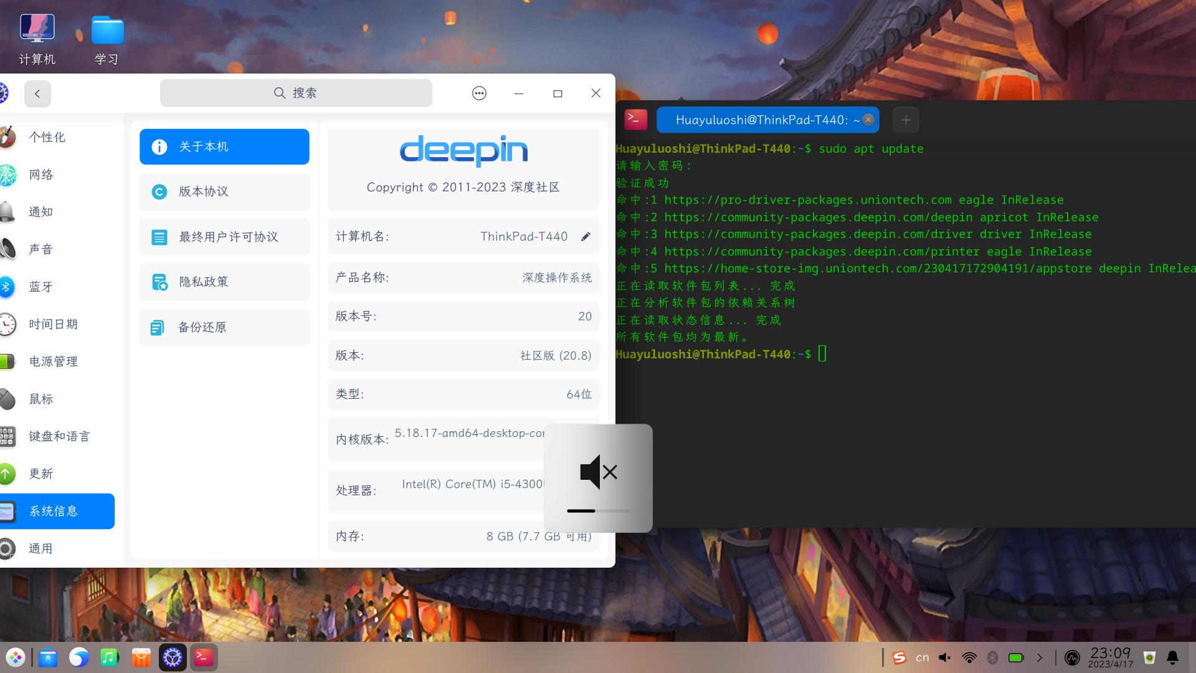Screen dimensions: 1196x673
Task: Click the Sogou input method tray icon
Action: click(x=899, y=657)
